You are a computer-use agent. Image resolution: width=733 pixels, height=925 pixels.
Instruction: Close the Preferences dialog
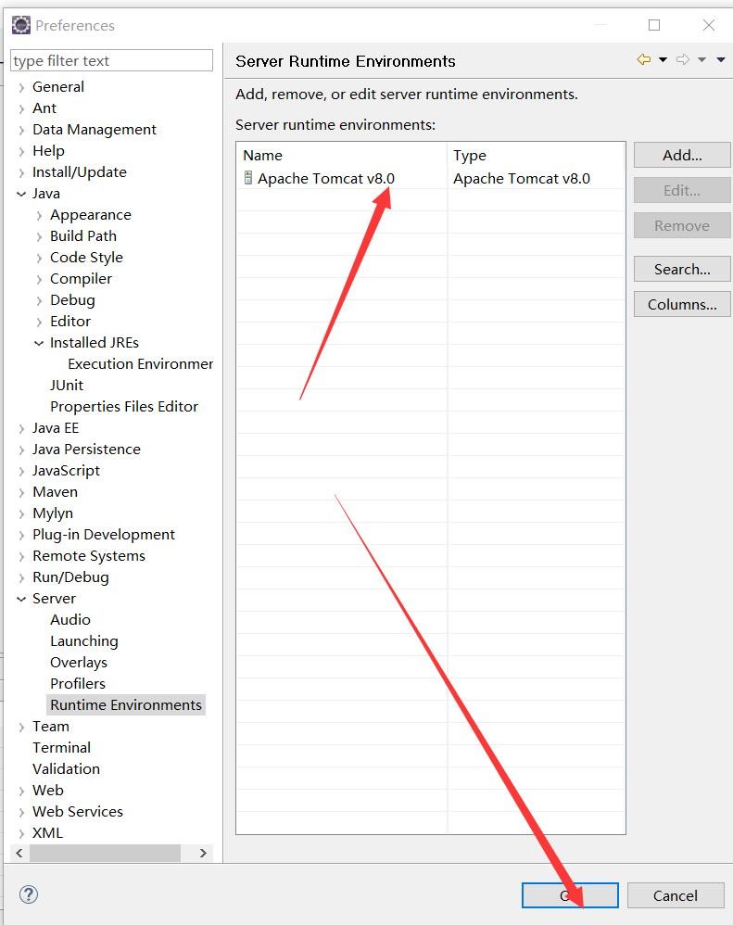[x=709, y=25]
